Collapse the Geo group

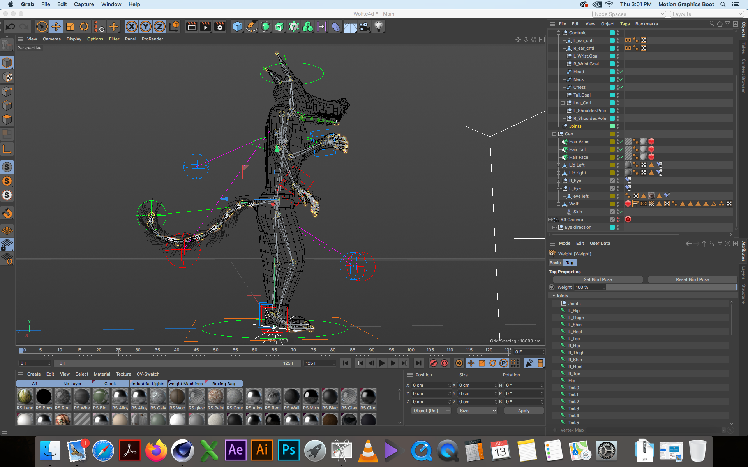554,134
